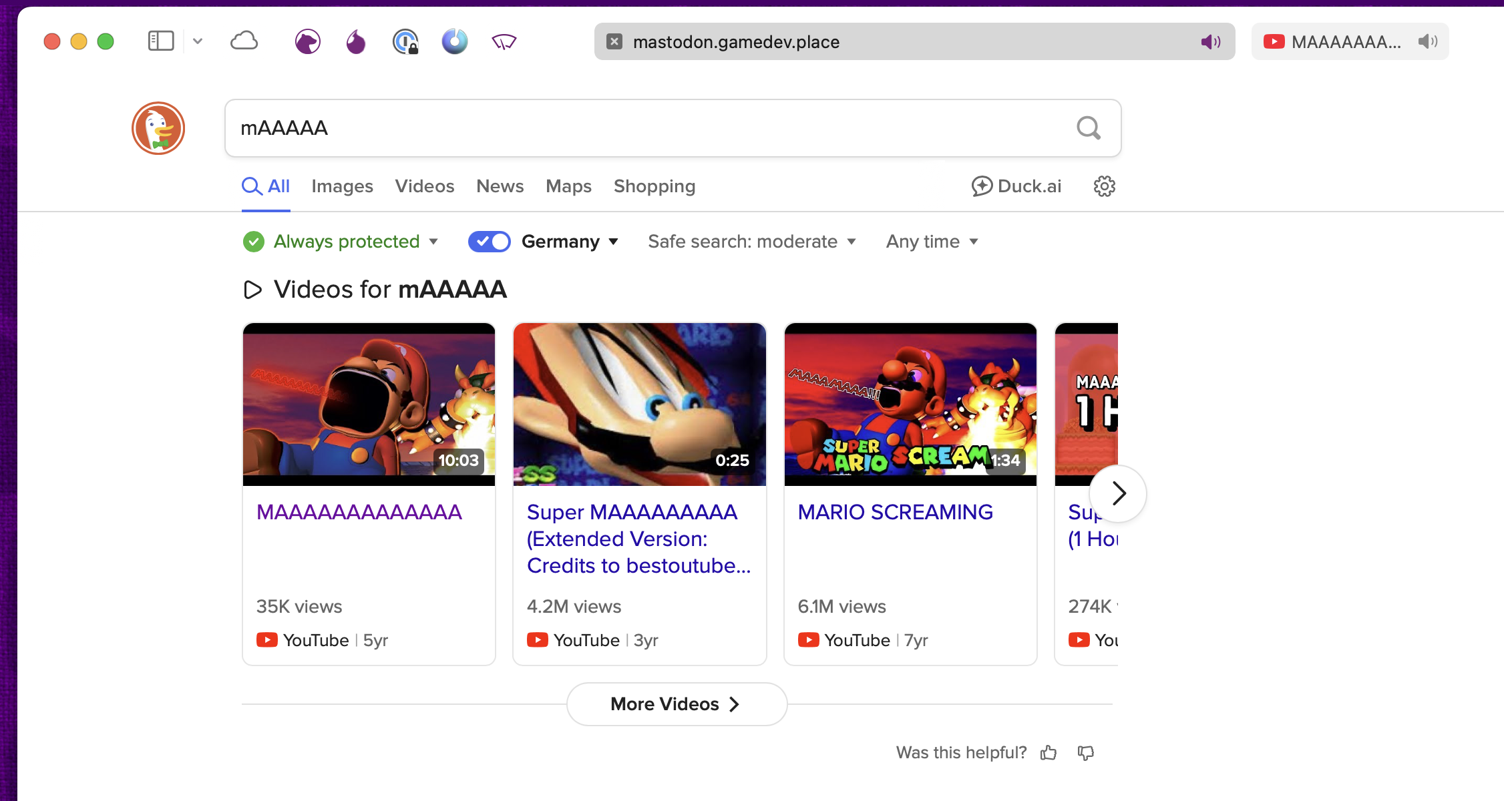Switch to the News tab
Viewport: 1504px width, 801px height.
click(x=500, y=186)
